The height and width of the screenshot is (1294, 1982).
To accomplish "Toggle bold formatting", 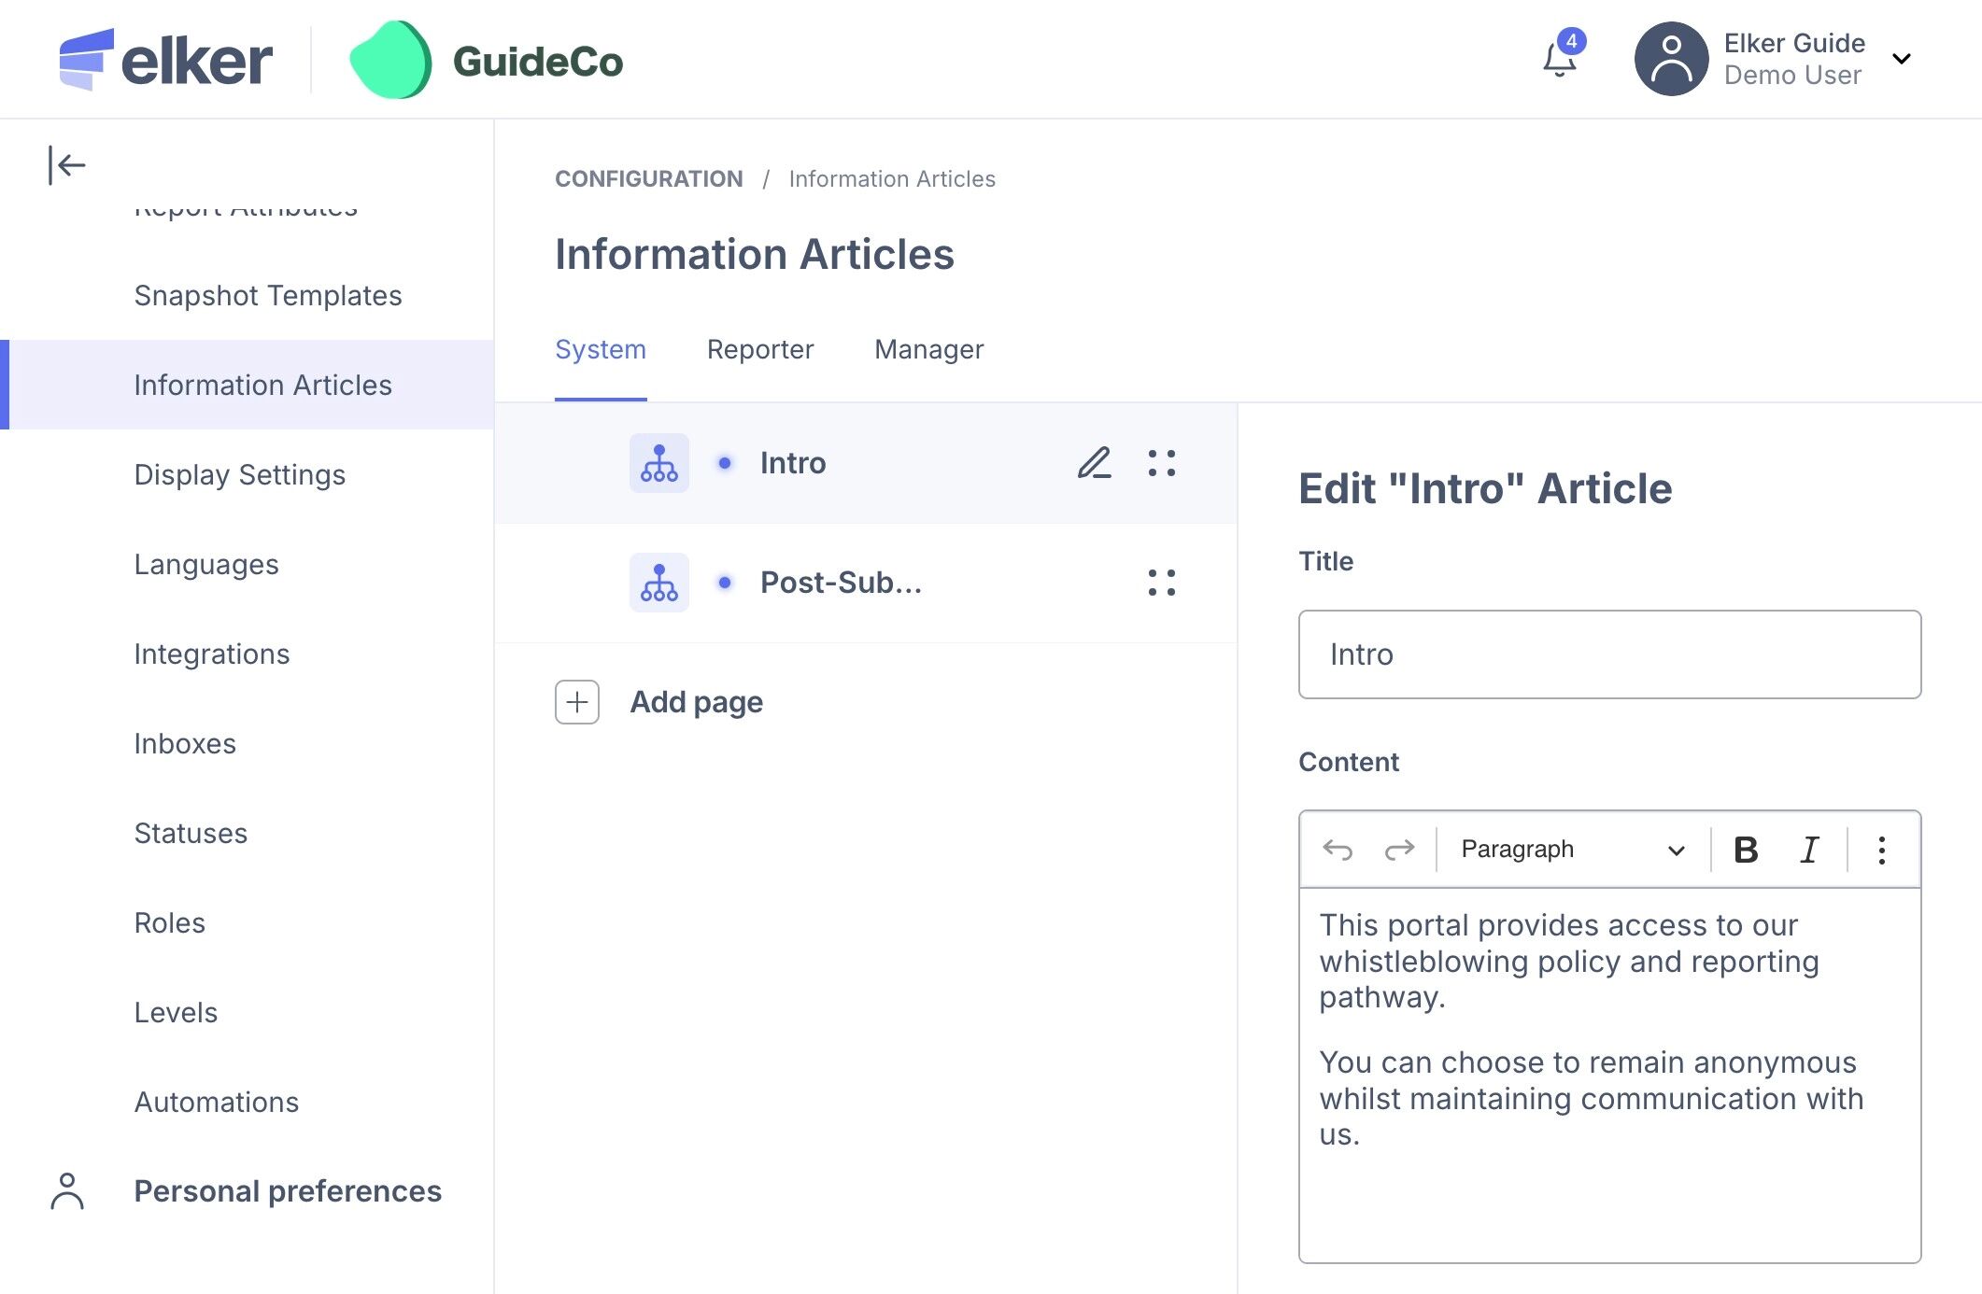I will [x=1745, y=850].
